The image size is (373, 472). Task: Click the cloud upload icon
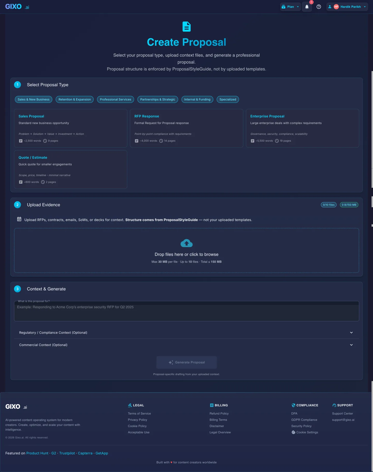click(x=187, y=243)
